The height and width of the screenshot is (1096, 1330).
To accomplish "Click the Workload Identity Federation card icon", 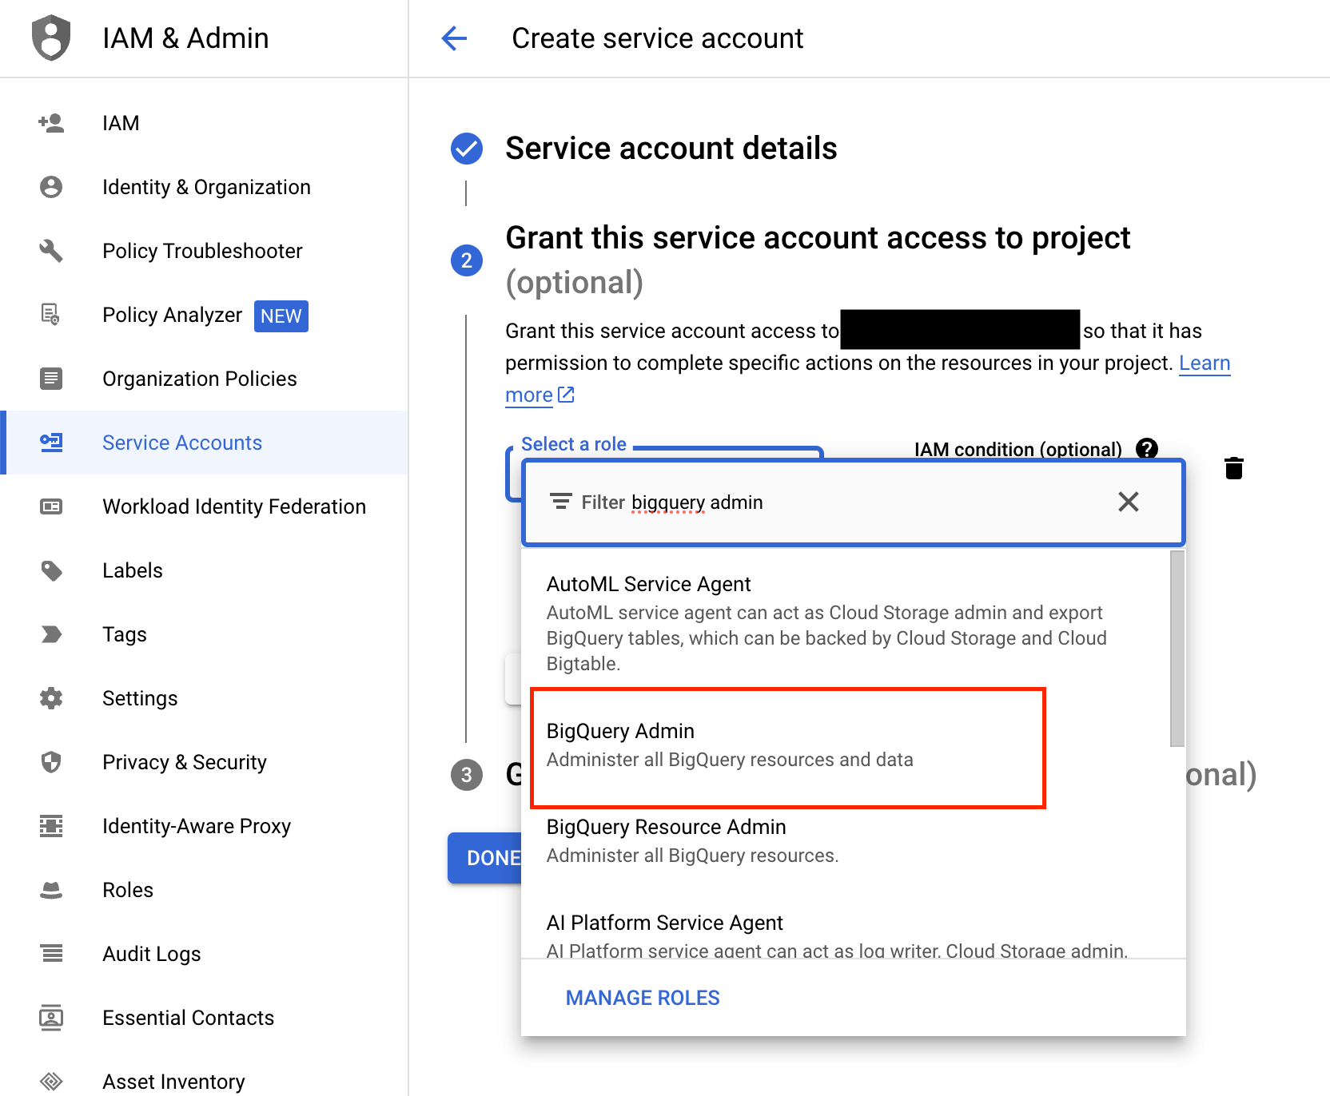I will click(51, 506).
